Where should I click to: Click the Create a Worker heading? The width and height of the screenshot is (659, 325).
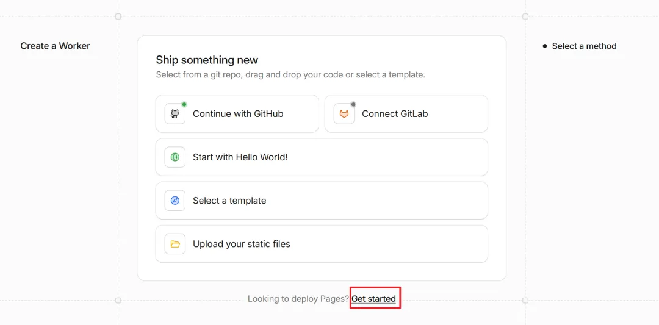click(x=55, y=46)
